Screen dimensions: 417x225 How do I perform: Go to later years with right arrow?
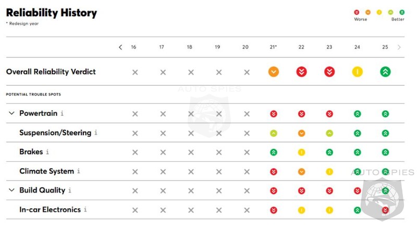pyautogui.click(x=399, y=47)
